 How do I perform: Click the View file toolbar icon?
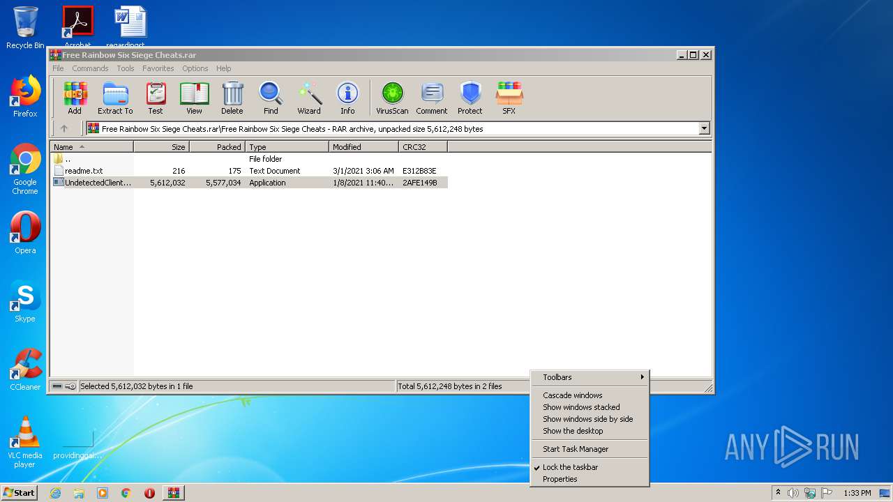(x=194, y=98)
